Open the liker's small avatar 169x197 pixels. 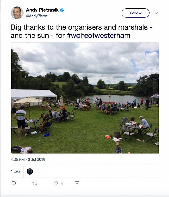point(30,171)
